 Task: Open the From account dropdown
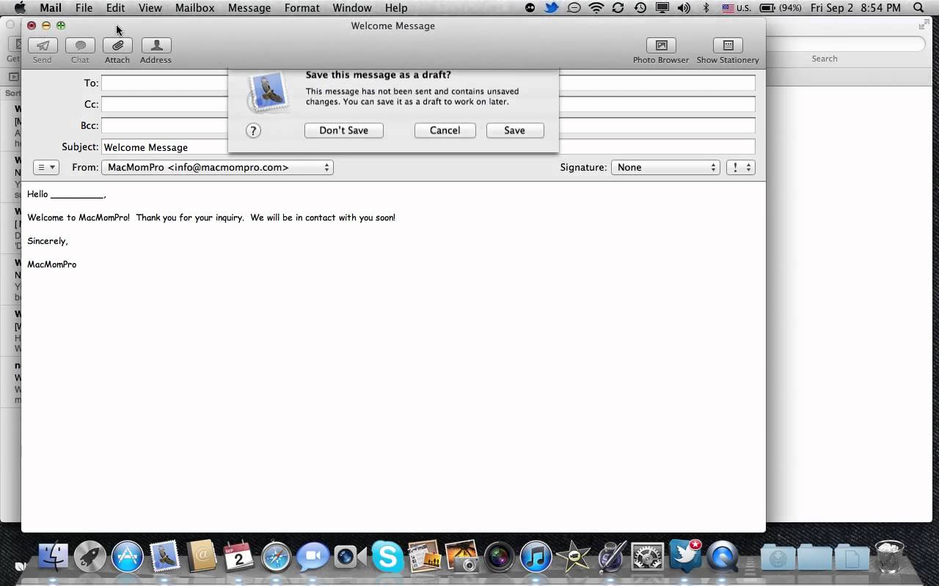tap(217, 167)
